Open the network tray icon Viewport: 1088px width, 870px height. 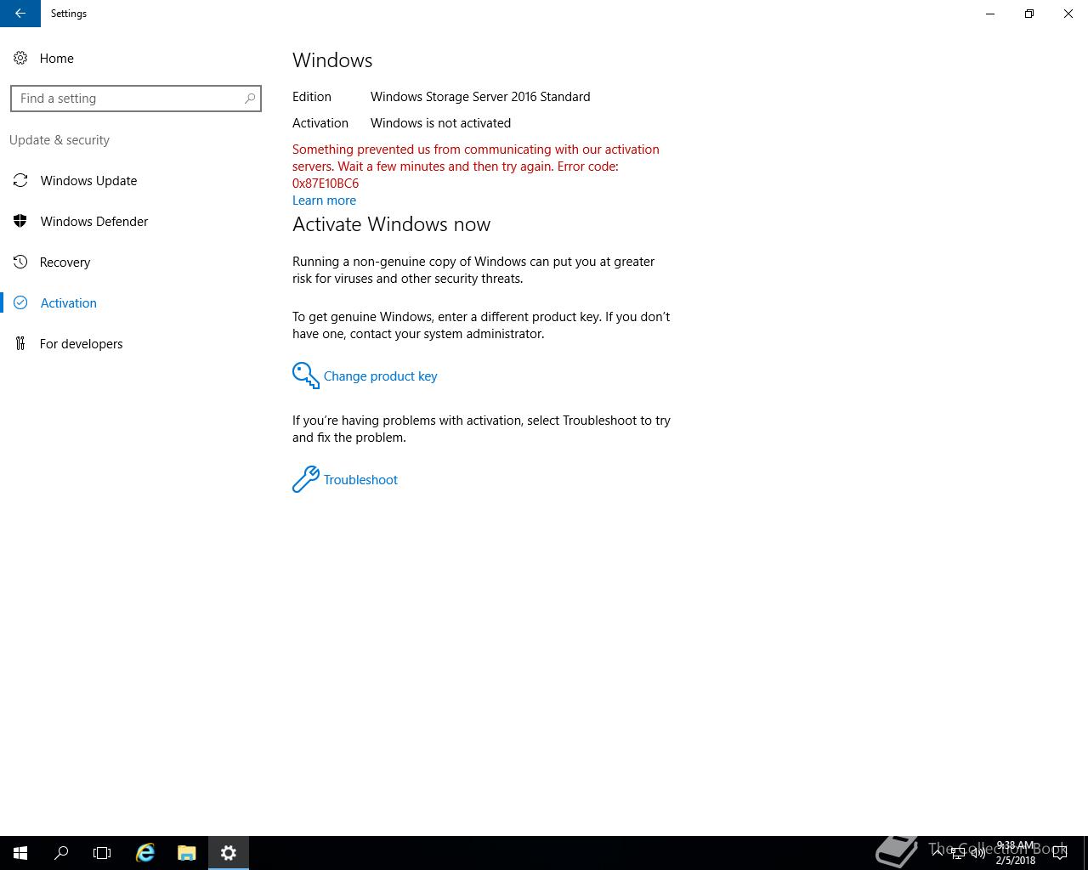958,853
